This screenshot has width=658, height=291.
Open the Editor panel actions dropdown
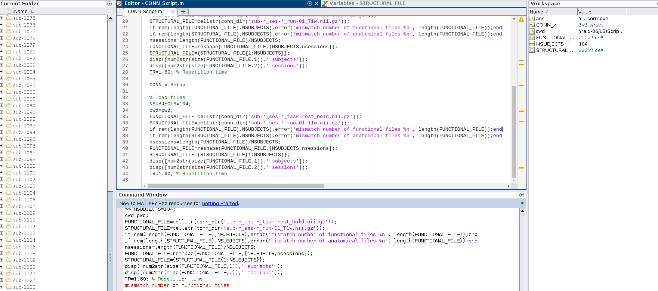[x=310, y=3]
